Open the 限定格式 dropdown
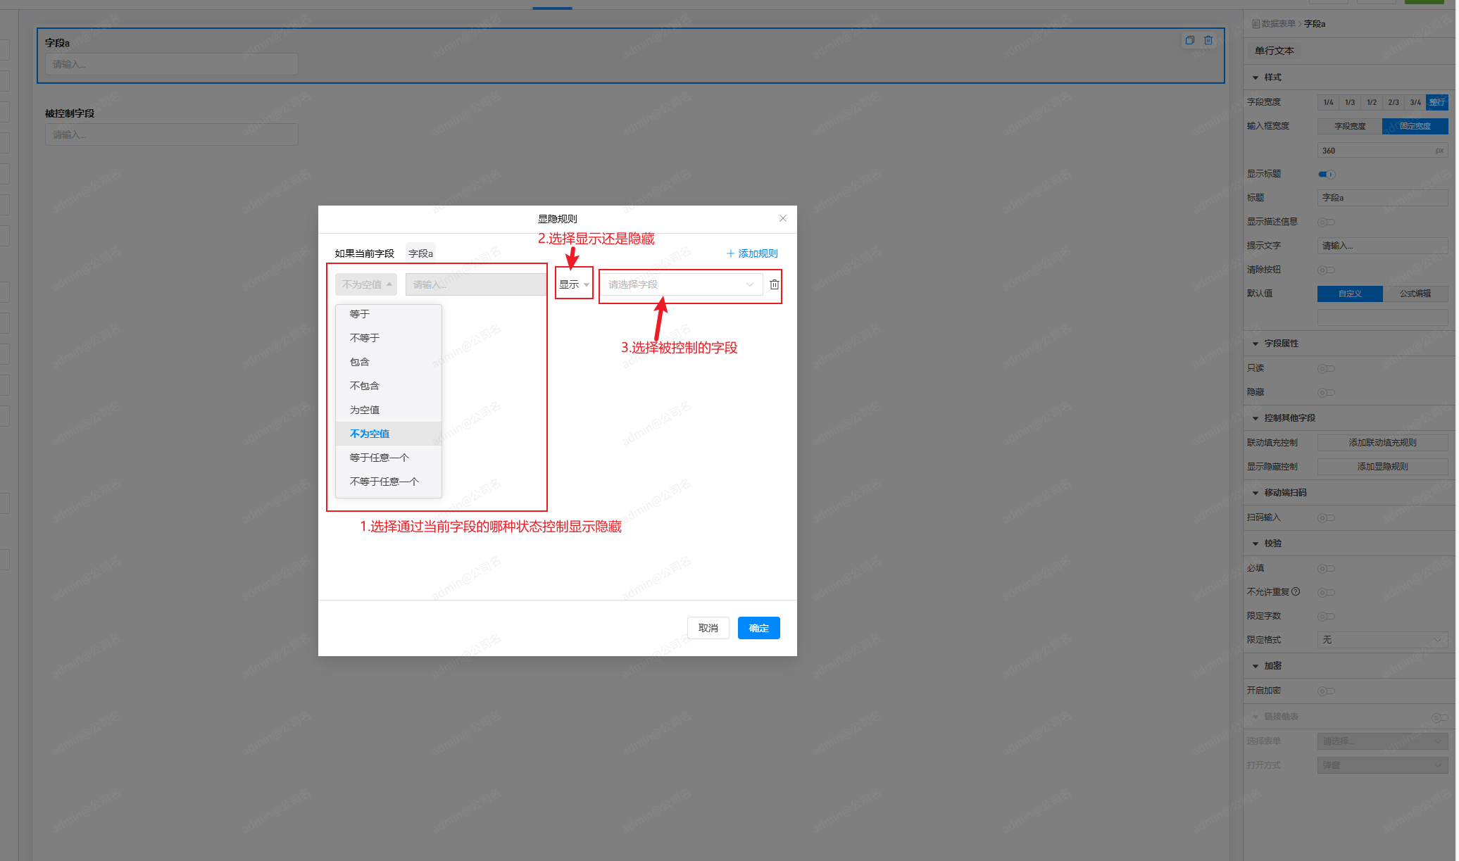Viewport: 1459px width, 861px height. [1382, 640]
